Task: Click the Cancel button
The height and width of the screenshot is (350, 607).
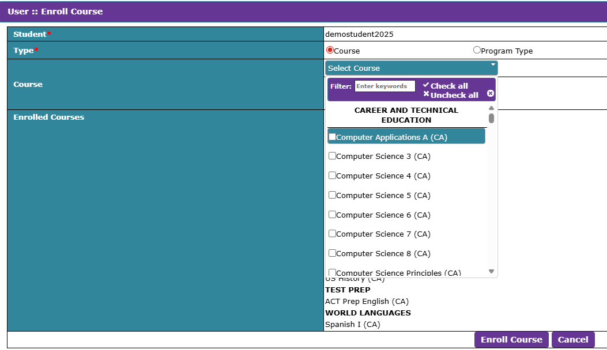Action: [x=573, y=340]
